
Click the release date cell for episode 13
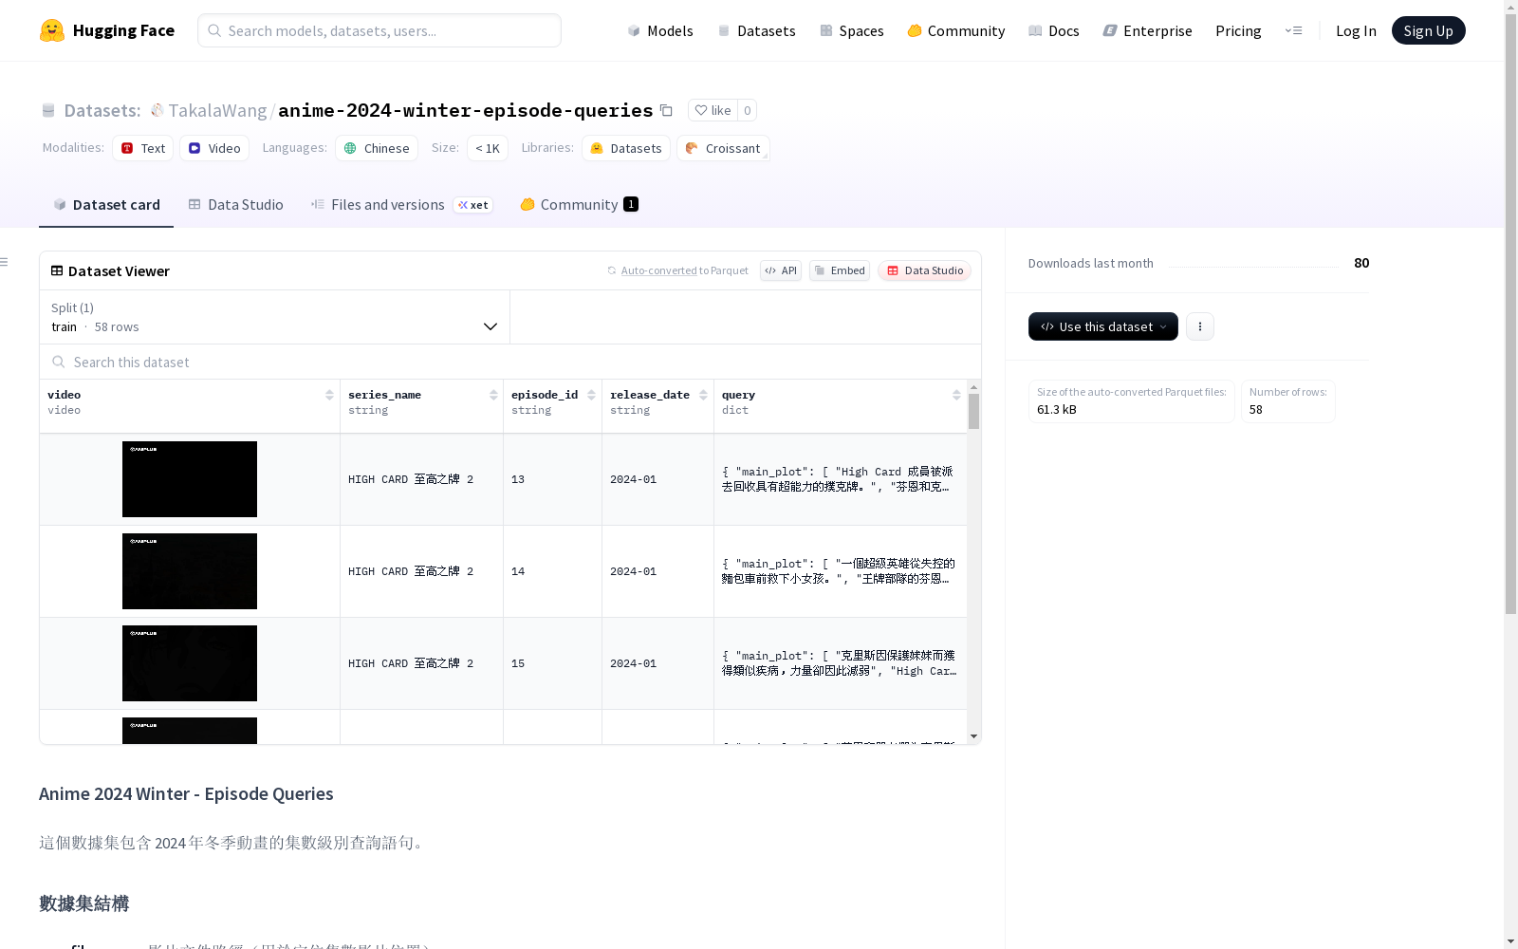click(x=657, y=479)
